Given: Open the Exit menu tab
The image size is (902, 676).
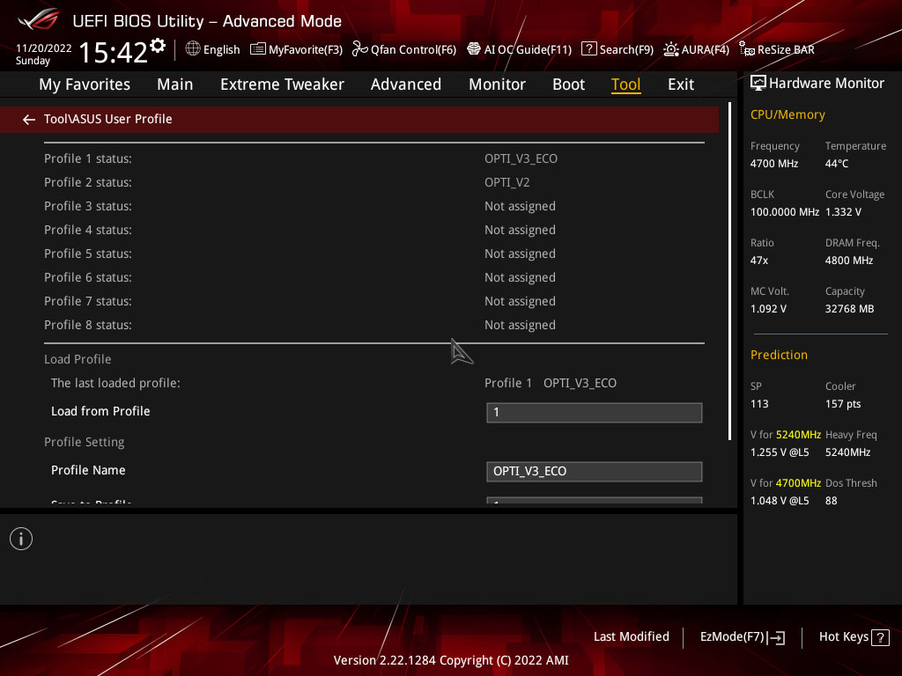Looking at the screenshot, I should (x=681, y=84).
